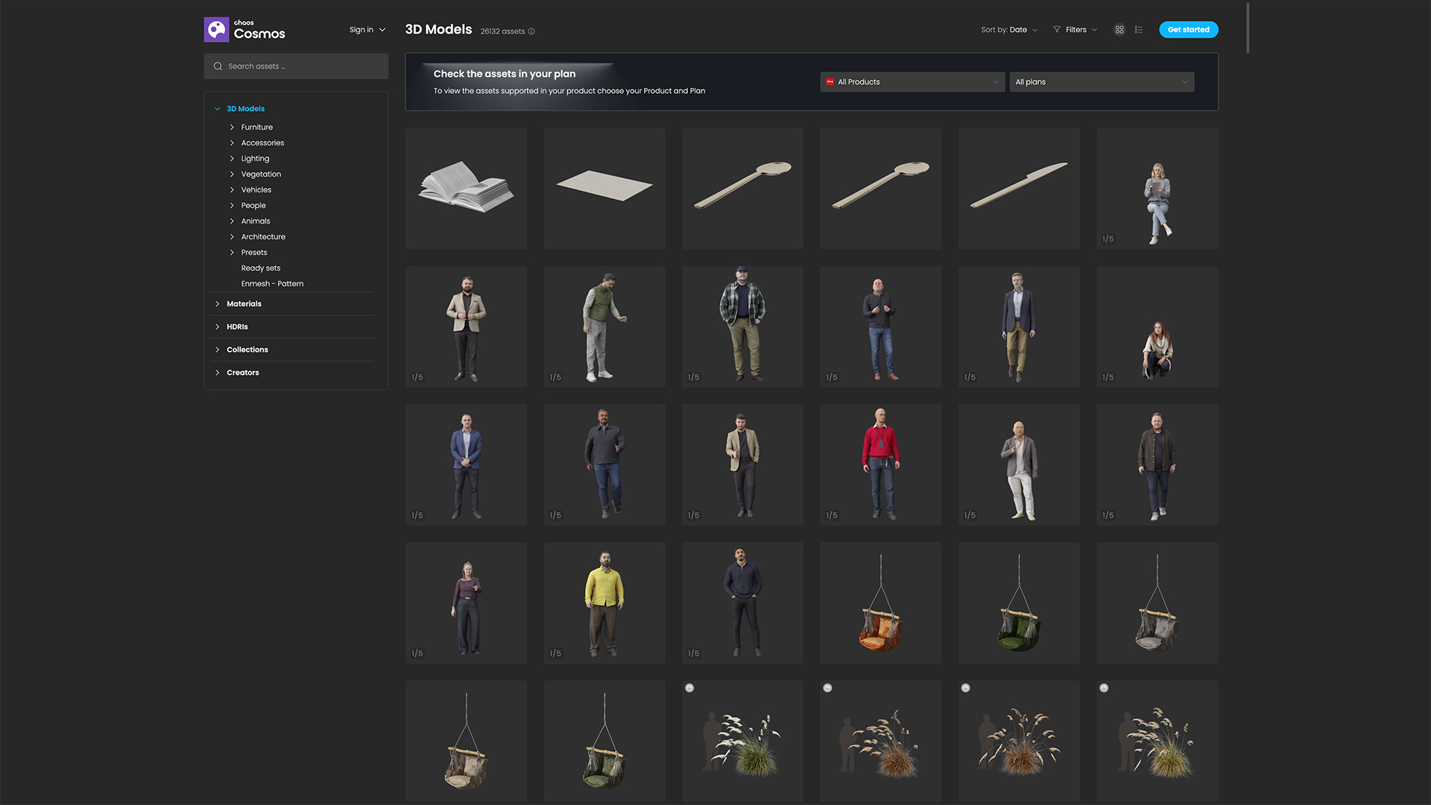Click the info icon next to asset count

click(531, 31)
